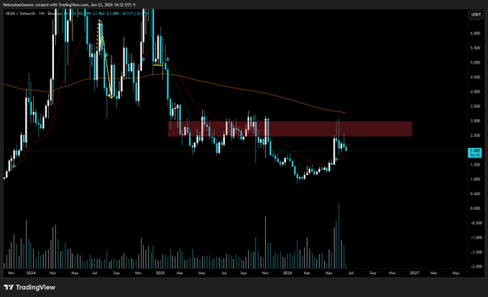Click the 2025 year label on time axis
Image resolution: width=488 pixels, height=297 pixels.
[160, 273]
